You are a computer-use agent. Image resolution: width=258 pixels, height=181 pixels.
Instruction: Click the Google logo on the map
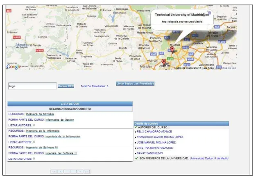[x=14, y=66]
